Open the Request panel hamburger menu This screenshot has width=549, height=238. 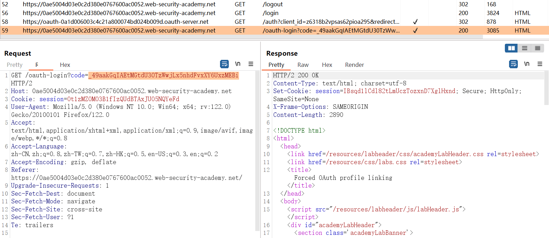pos(251,64)
